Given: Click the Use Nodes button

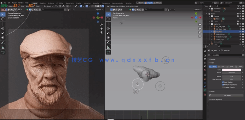Looking at the screenshot, I should [226, 95].
